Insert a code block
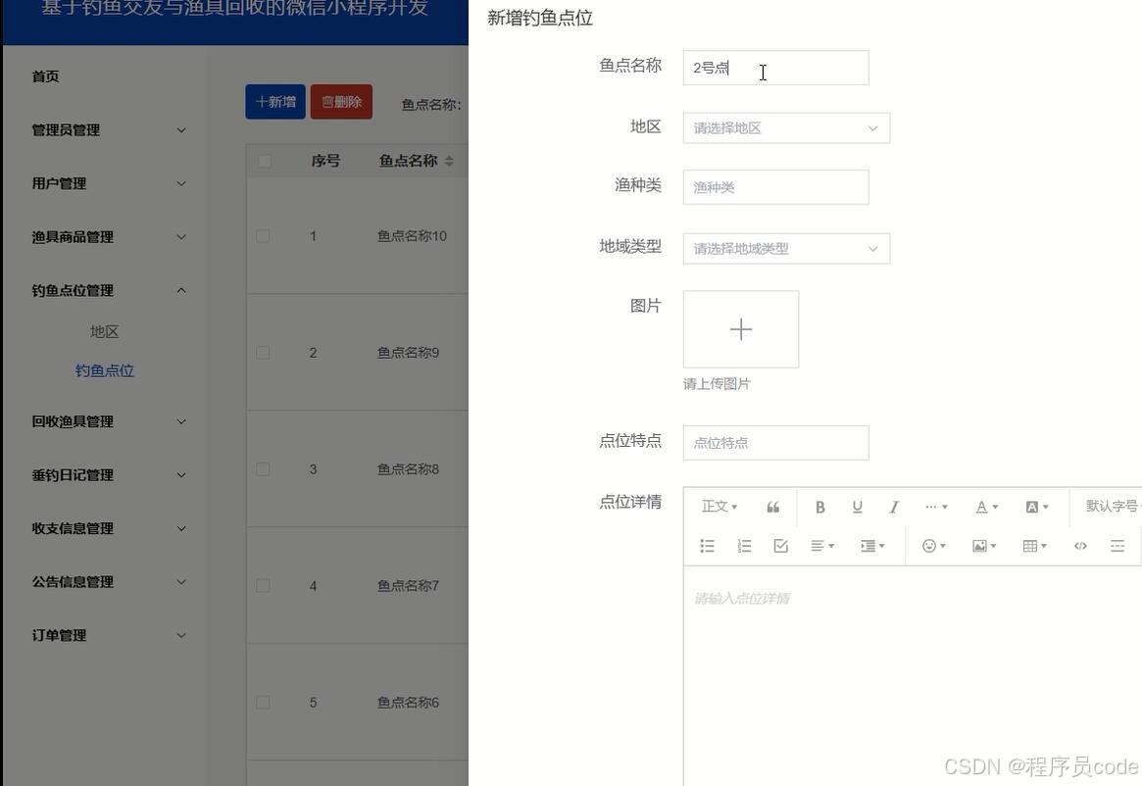The image size is (1142, 786). (x=1081, y=546)
